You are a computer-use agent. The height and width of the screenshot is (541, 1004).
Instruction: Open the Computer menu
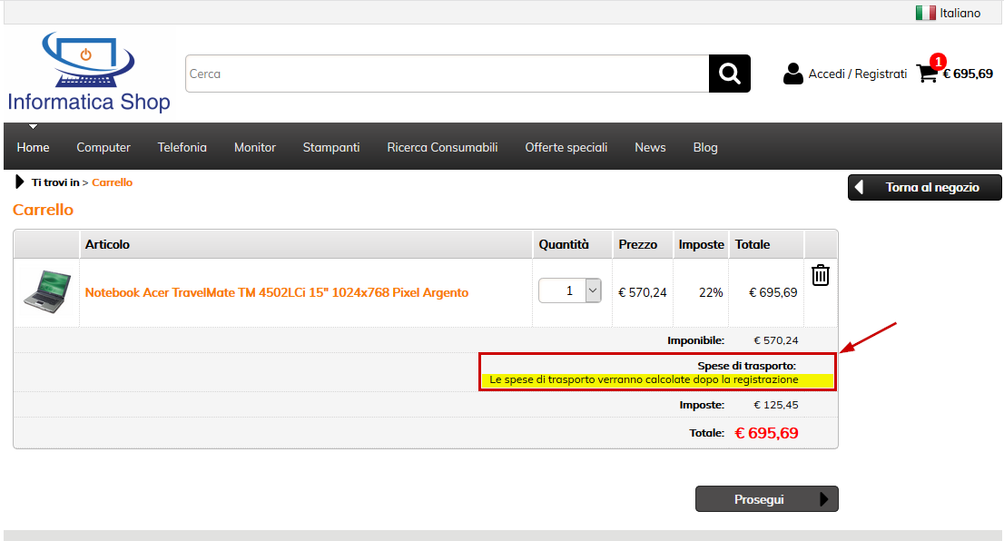point(103,147)
